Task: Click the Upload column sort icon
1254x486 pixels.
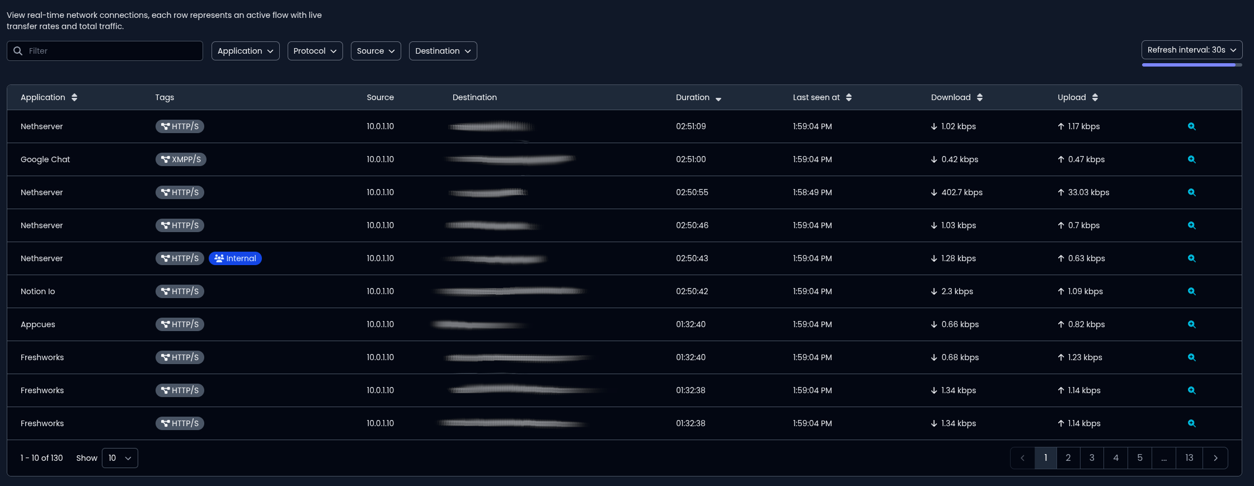Action: pos(1095,97)
